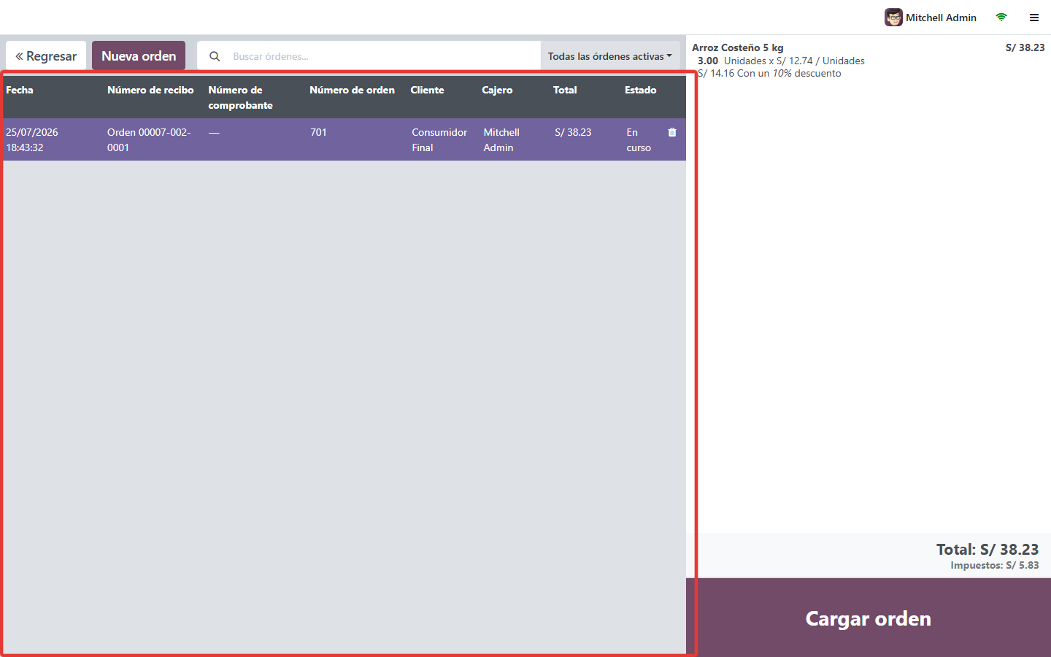Check the green Wi-Fi connection status icon

[1001, 18]
